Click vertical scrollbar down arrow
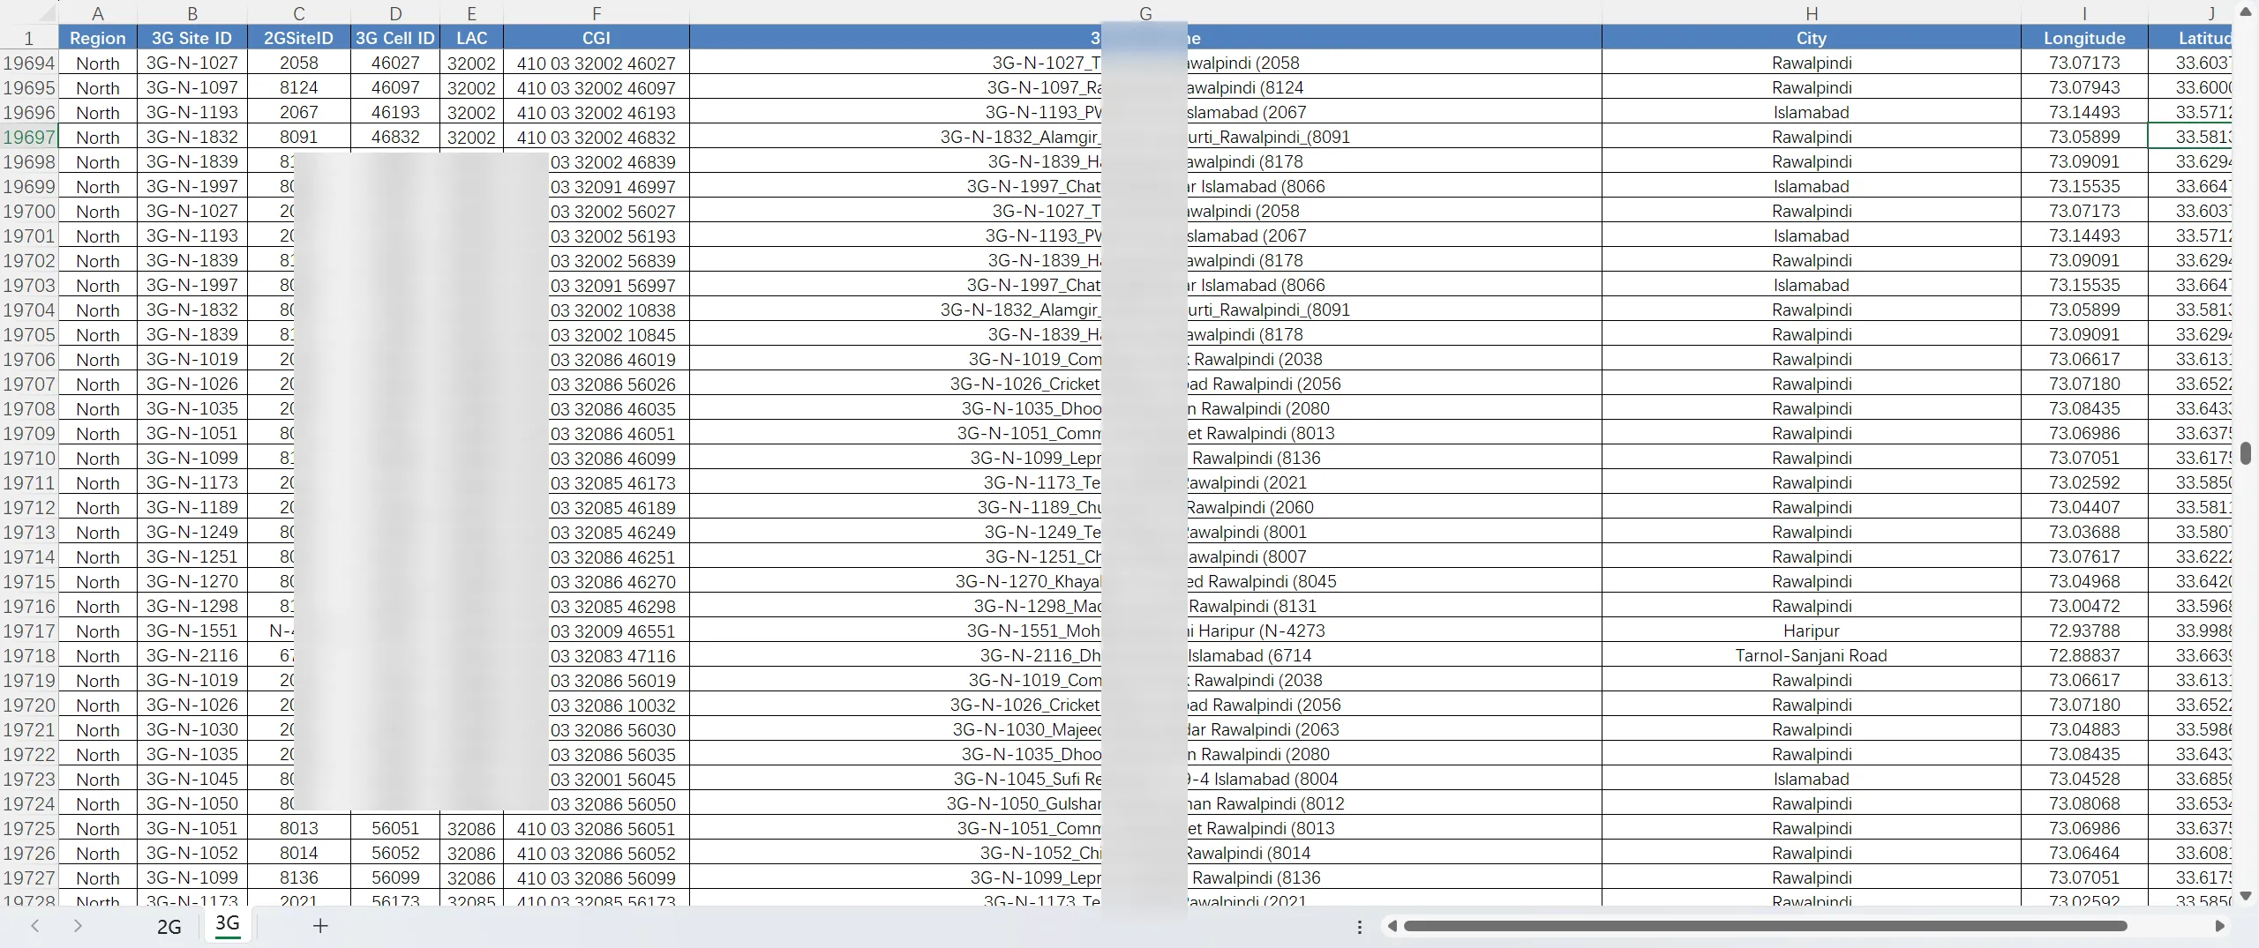Image resolution: width=2259 pixels, height=948 pixels. click(x=2246, y=895)
